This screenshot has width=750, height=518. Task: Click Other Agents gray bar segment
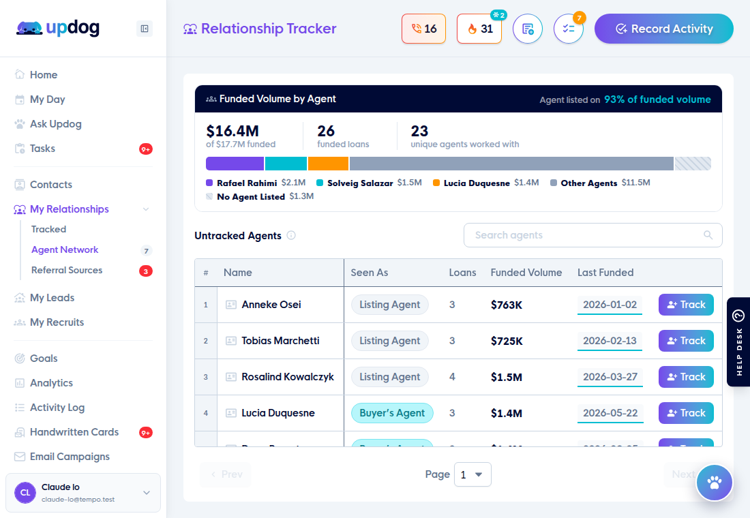512,164
